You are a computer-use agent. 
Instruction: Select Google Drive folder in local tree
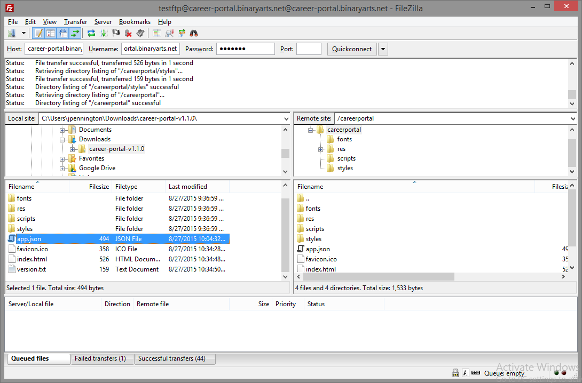(97, 168)
